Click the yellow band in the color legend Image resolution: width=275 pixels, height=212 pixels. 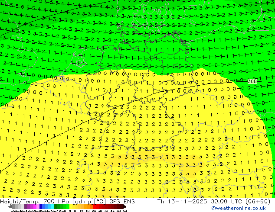[x=71, y=206]
